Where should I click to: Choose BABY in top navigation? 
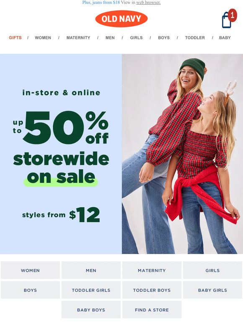tap(225, 38)
